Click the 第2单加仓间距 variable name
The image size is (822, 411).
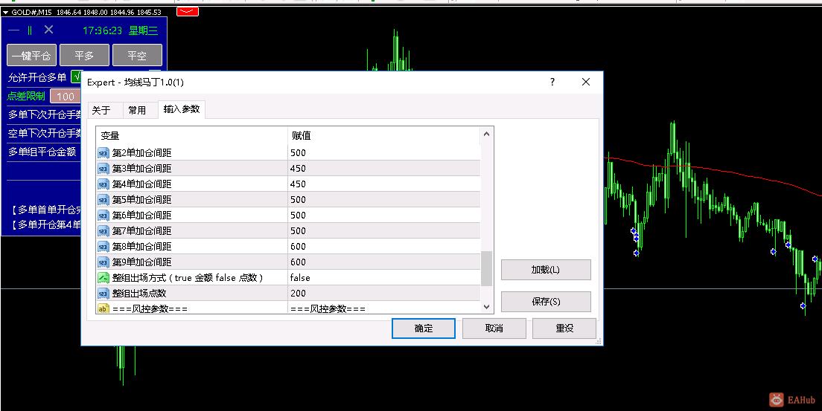141,153
